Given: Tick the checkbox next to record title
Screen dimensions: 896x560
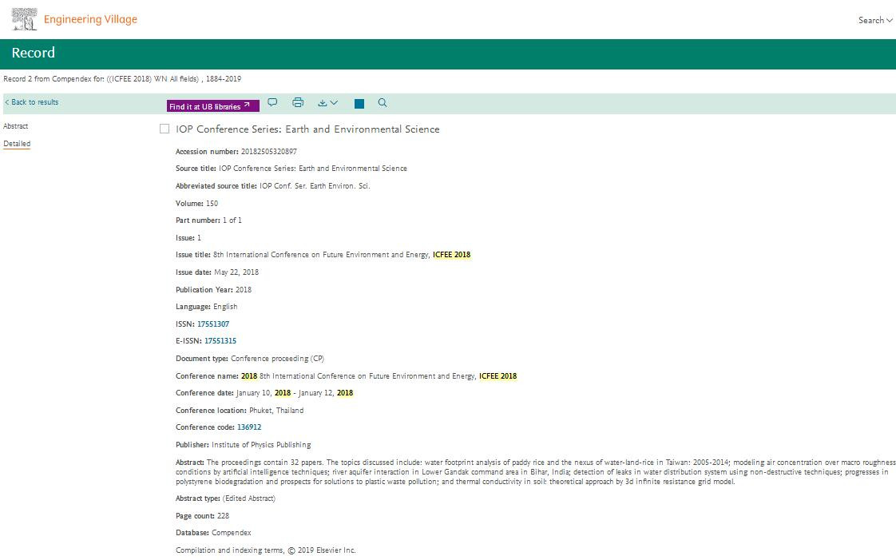Looking at the screenshot, I should point(165,129).
